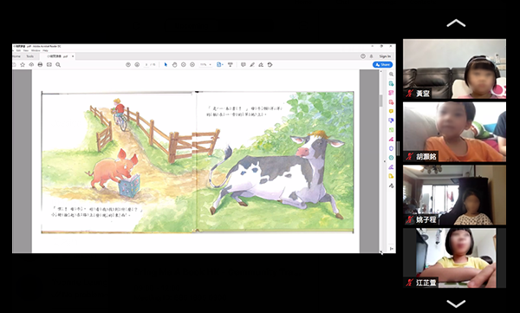The width and height of the screenshot is (520, 313).
Task: Click the zoom out minus icon
Action: (184, 65)
